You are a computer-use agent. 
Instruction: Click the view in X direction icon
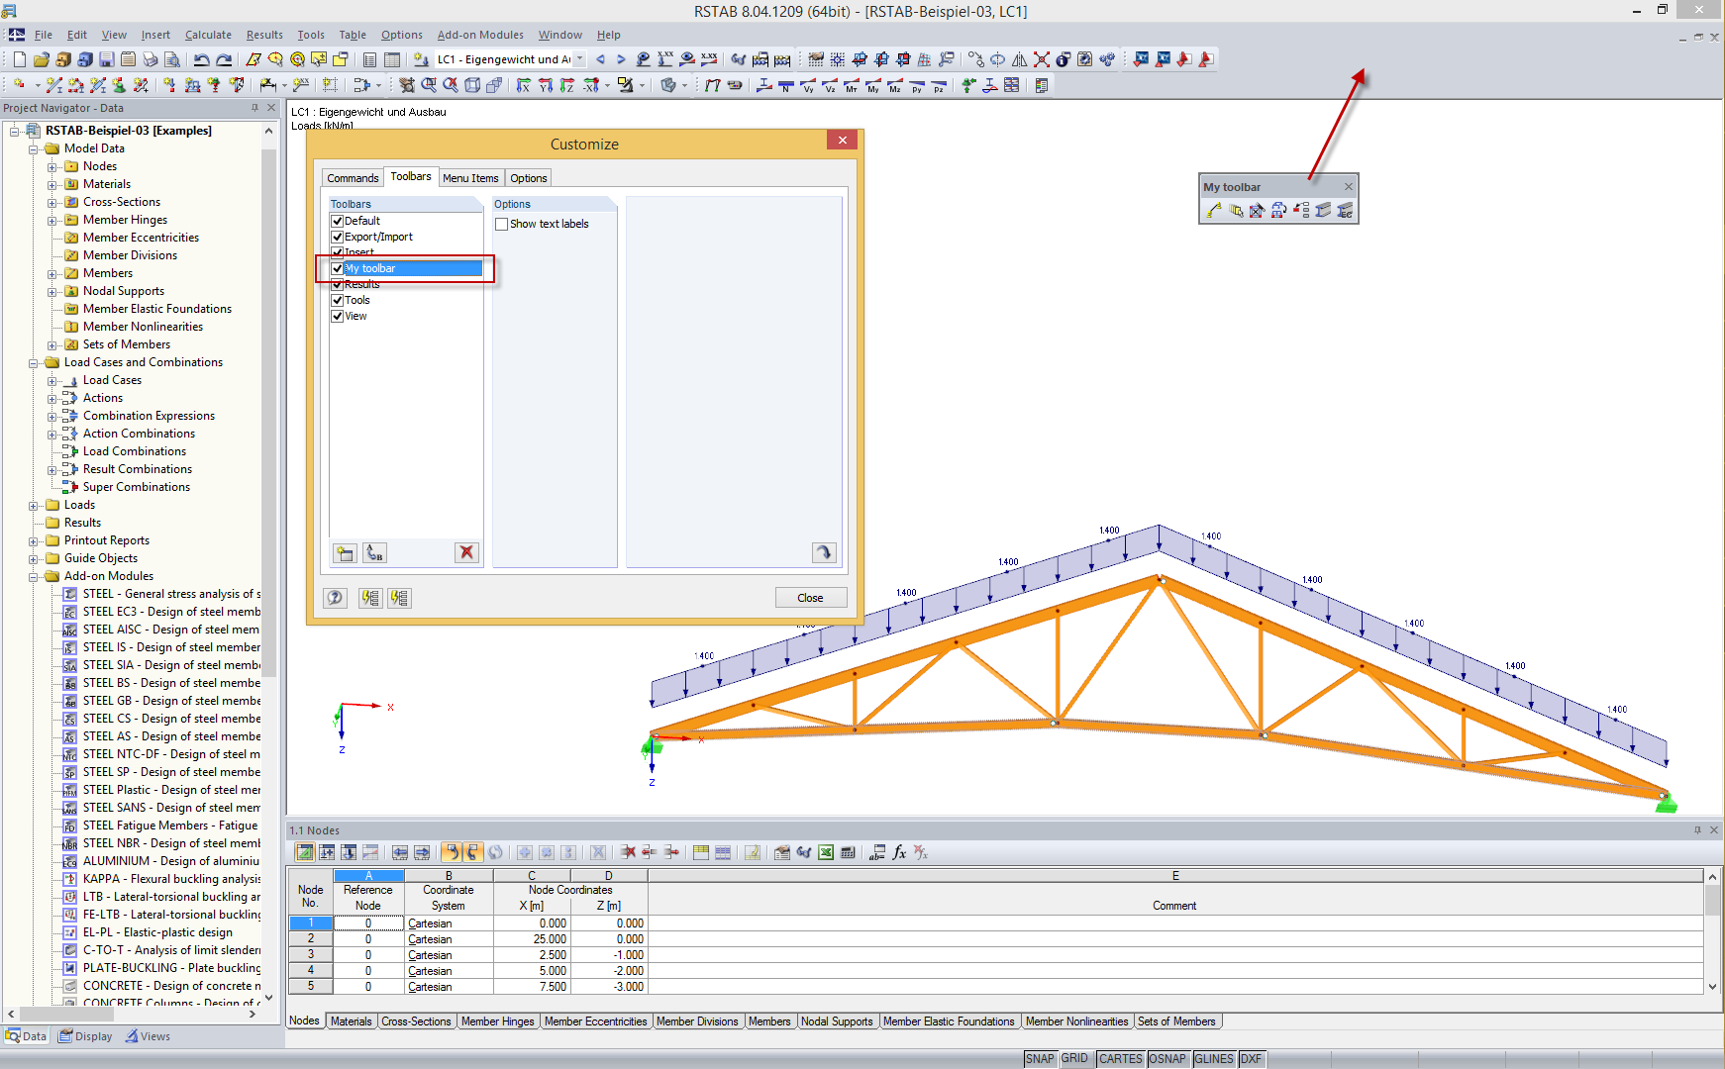coord(524,85)
